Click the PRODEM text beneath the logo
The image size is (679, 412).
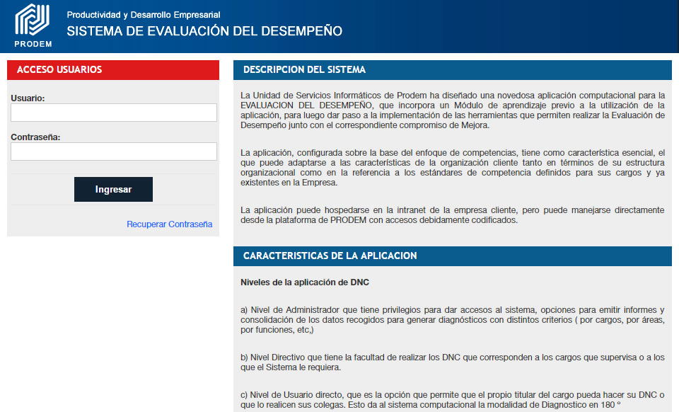click(x=33, y=43)
